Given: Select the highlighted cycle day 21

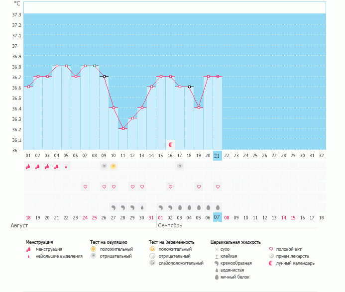Looking at the screenshot, I should [217, 155].
